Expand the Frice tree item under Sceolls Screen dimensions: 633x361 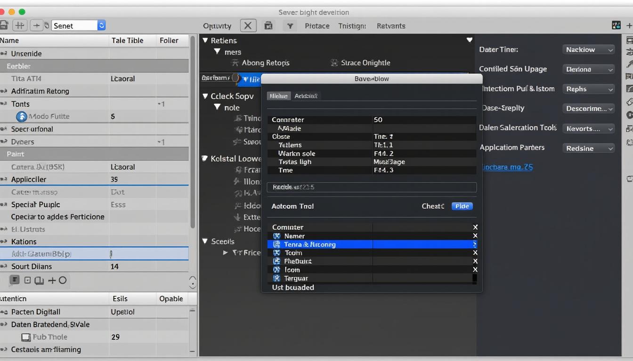click(x=225, y=253)
